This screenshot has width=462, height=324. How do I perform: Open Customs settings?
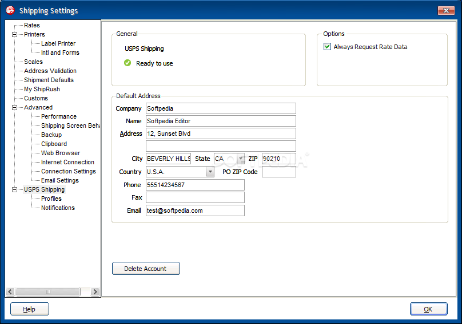(x=36, y=98)
